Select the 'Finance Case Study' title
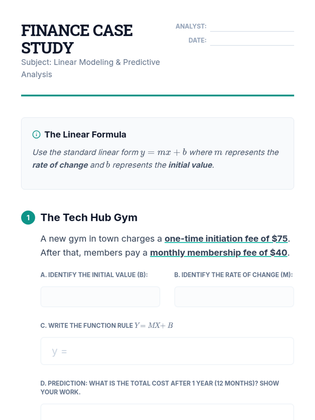The height and width of the screenshot is (420, 315). pos(77,39)
